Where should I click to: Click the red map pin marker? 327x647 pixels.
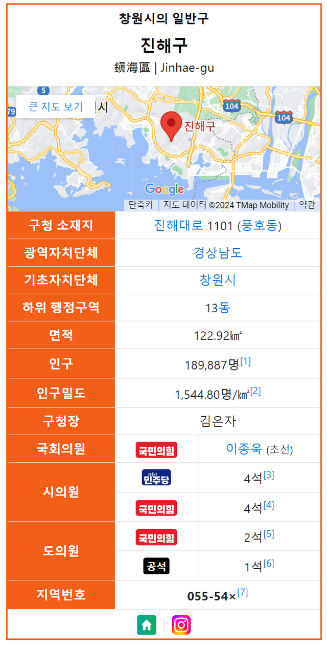coord(171,125)
